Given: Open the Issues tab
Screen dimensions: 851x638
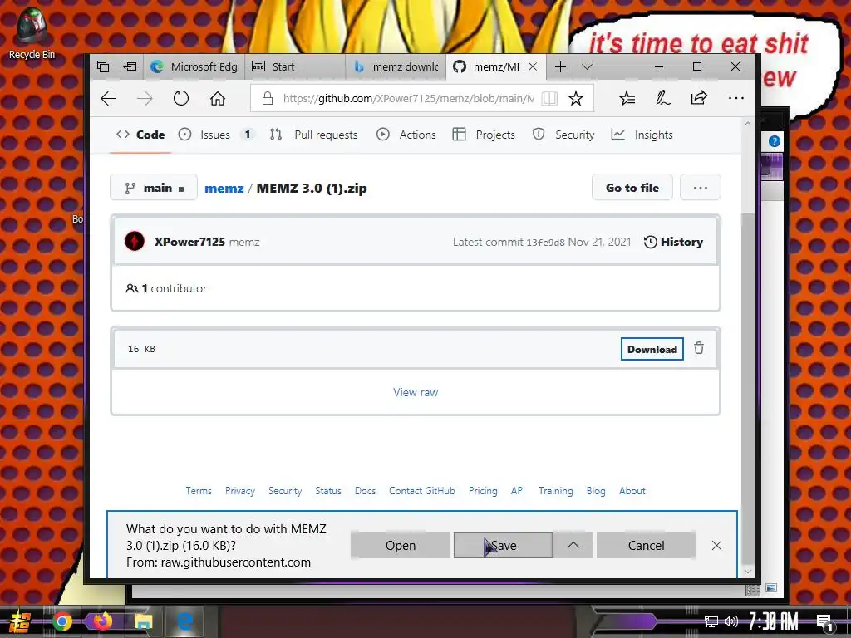Looking at the screenshot, I should click(215, 135).
